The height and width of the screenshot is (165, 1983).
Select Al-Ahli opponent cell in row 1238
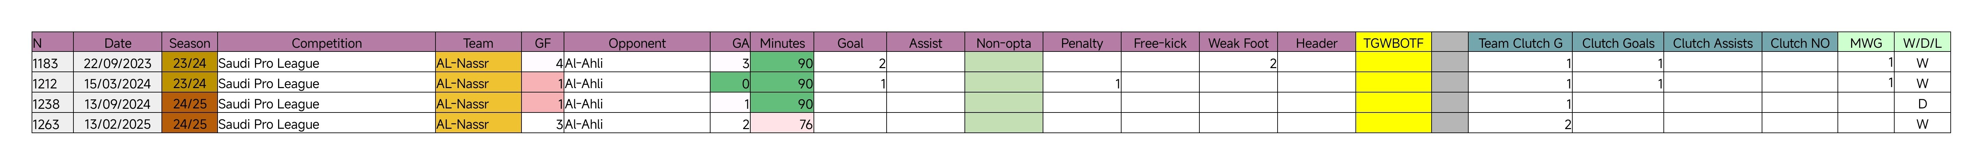point(637,104)
